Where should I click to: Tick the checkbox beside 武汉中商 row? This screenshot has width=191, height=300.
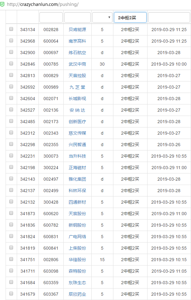pyautogui.click(x=11, y=64)
